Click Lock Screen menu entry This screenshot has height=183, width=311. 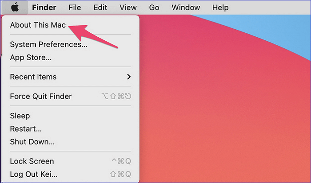click(x=32, y=161)
